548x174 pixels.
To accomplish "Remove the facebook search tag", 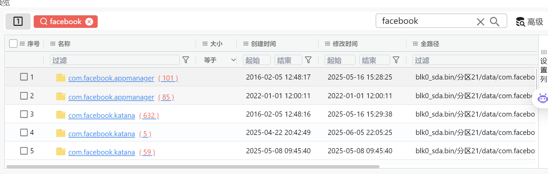I will click(89, 22).
